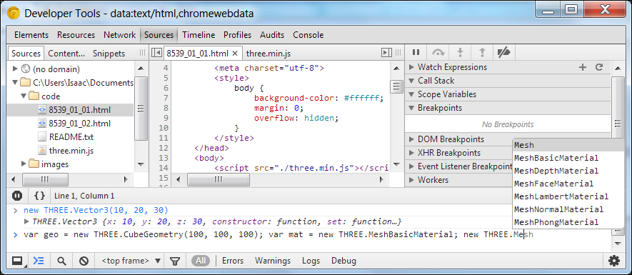
Task: Filter console by Logs
Action: [x=311, y=261]
